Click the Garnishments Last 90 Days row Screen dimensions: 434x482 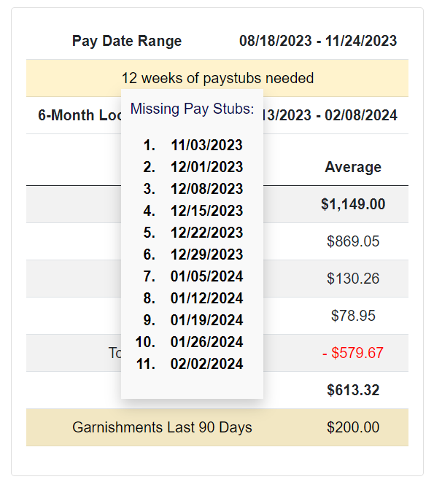(x=217, y=427)
